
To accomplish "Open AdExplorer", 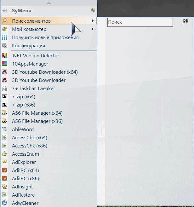I will [49, 162].
